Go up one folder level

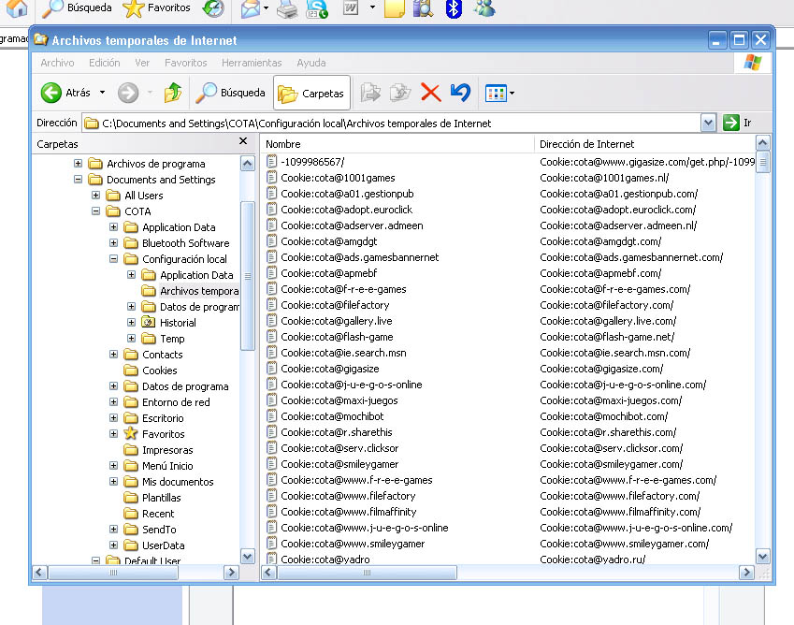(173, 93)
